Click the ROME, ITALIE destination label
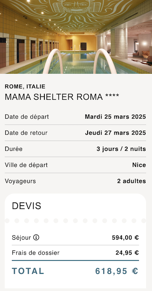The image size is (152, 291). tap(25, 87)
